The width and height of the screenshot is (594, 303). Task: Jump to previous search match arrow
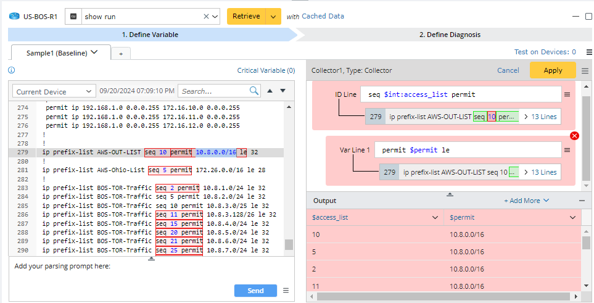tap(269, 91)
